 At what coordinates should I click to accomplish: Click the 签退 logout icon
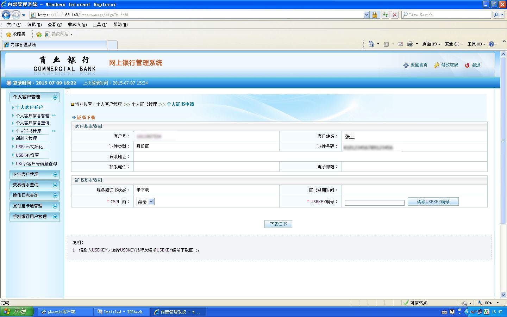467,65
